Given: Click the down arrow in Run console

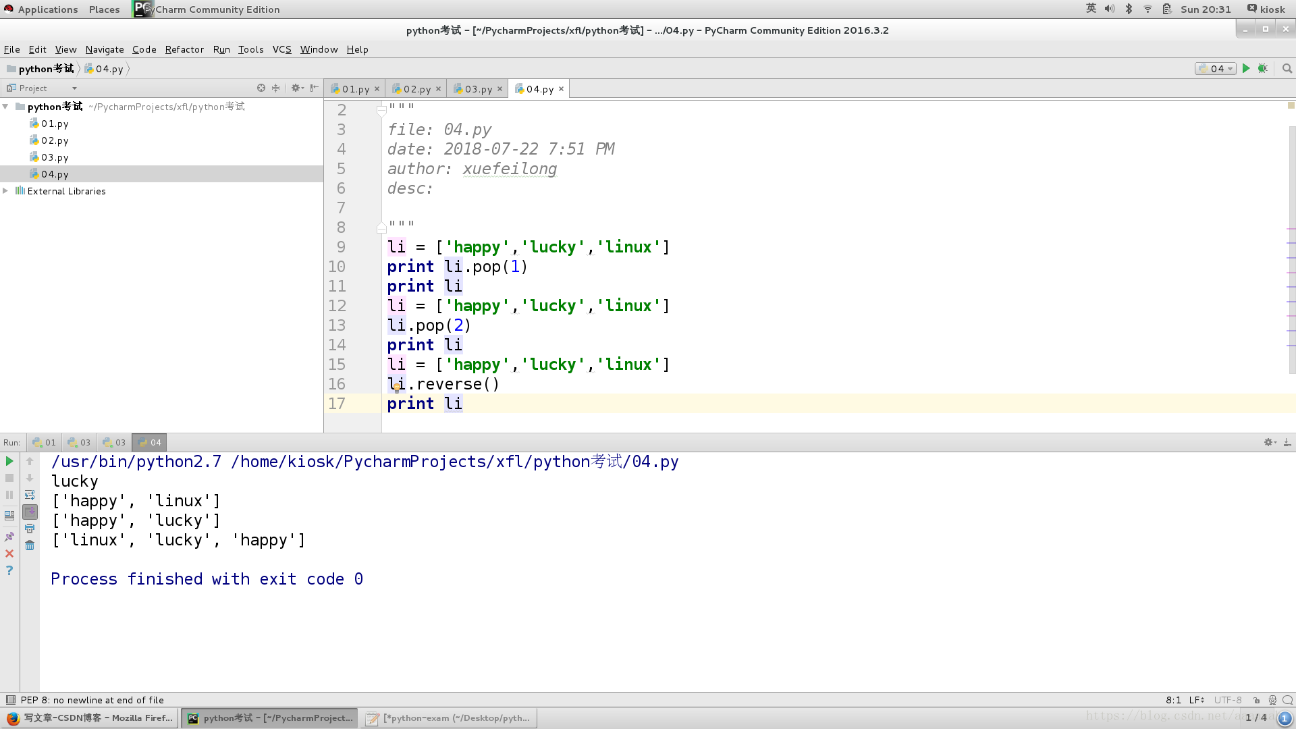Looking at the screenshot, I should (x=30, y=478).
